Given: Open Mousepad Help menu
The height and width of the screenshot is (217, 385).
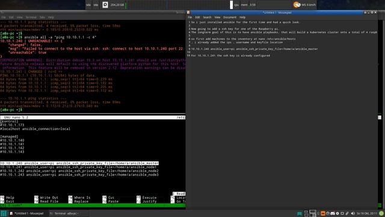Looking at the screenshot, I should tap(242, 17).
